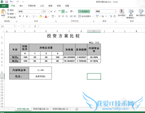Expand the Name Box dropdown arrow

coord(14,26)
